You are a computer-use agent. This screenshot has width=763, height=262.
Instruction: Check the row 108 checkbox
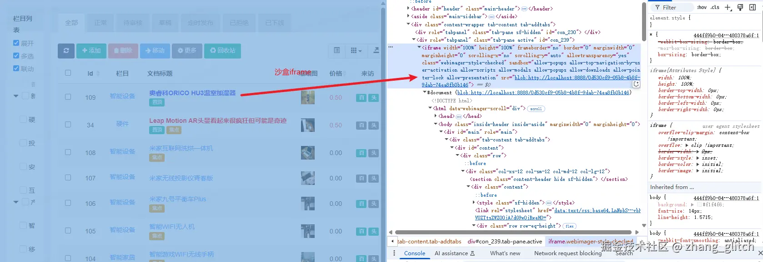(x=68, y=152)
